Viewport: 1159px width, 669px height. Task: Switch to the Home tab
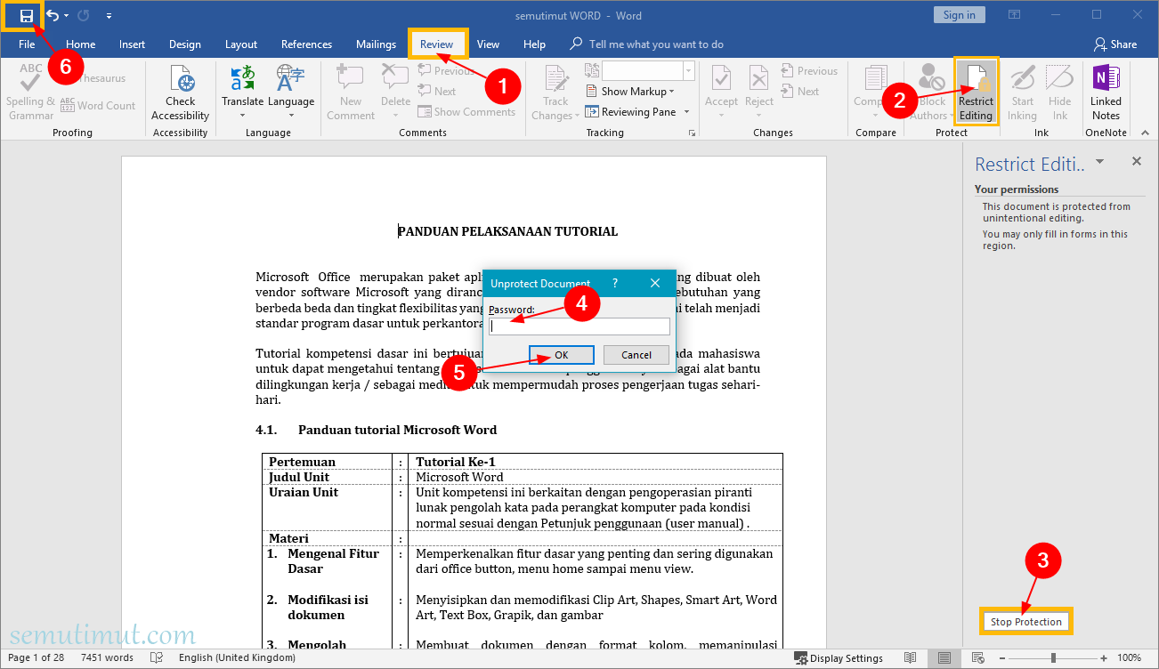pyautogui.click(x=80, y=44)
